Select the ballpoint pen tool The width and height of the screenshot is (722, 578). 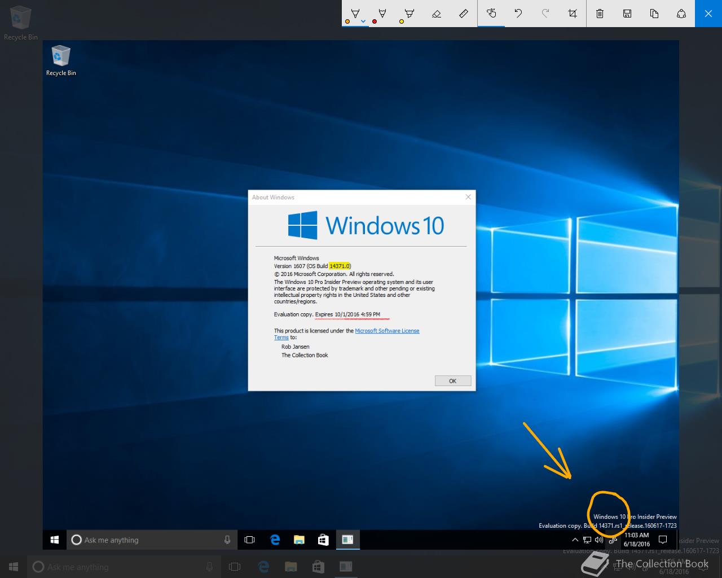[355, 13]
